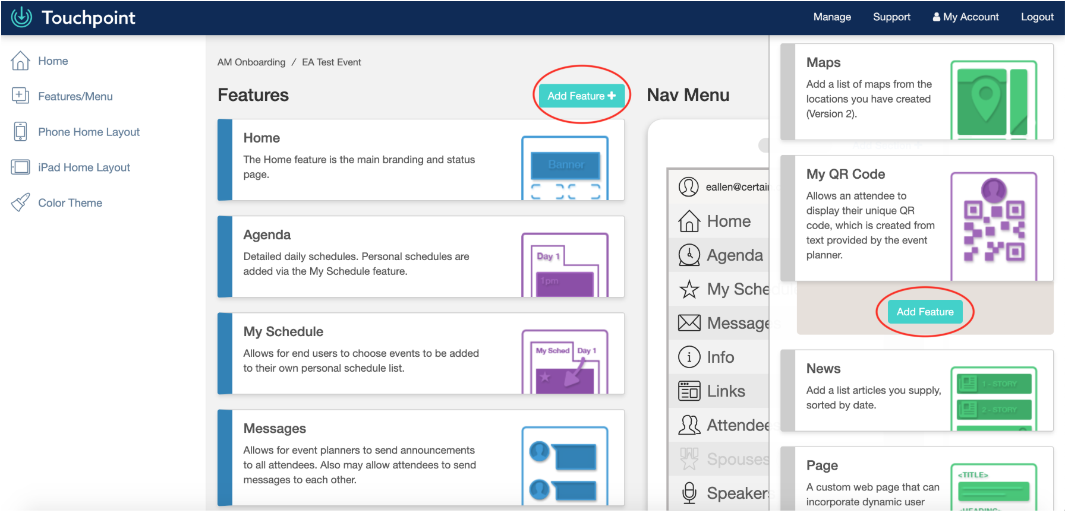Click the clock icon next to Agenda
Viewport: 1065px width, 513px height.
[x=689, y=255]
